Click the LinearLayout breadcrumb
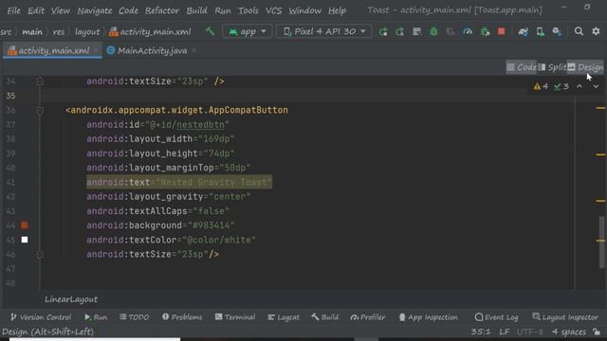This screenshot has width=607, height=341. (x=71, y=299)
